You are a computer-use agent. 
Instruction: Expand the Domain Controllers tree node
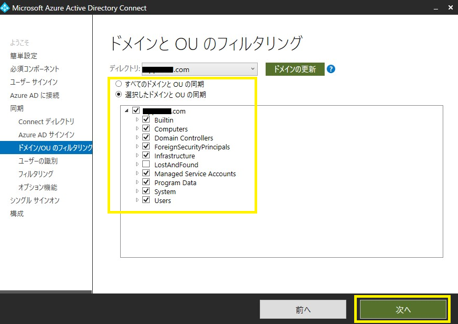pyautogui.click(x=137, y=138)
